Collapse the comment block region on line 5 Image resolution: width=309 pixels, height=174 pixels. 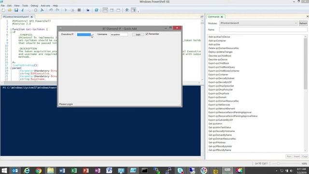coord(11,32)
